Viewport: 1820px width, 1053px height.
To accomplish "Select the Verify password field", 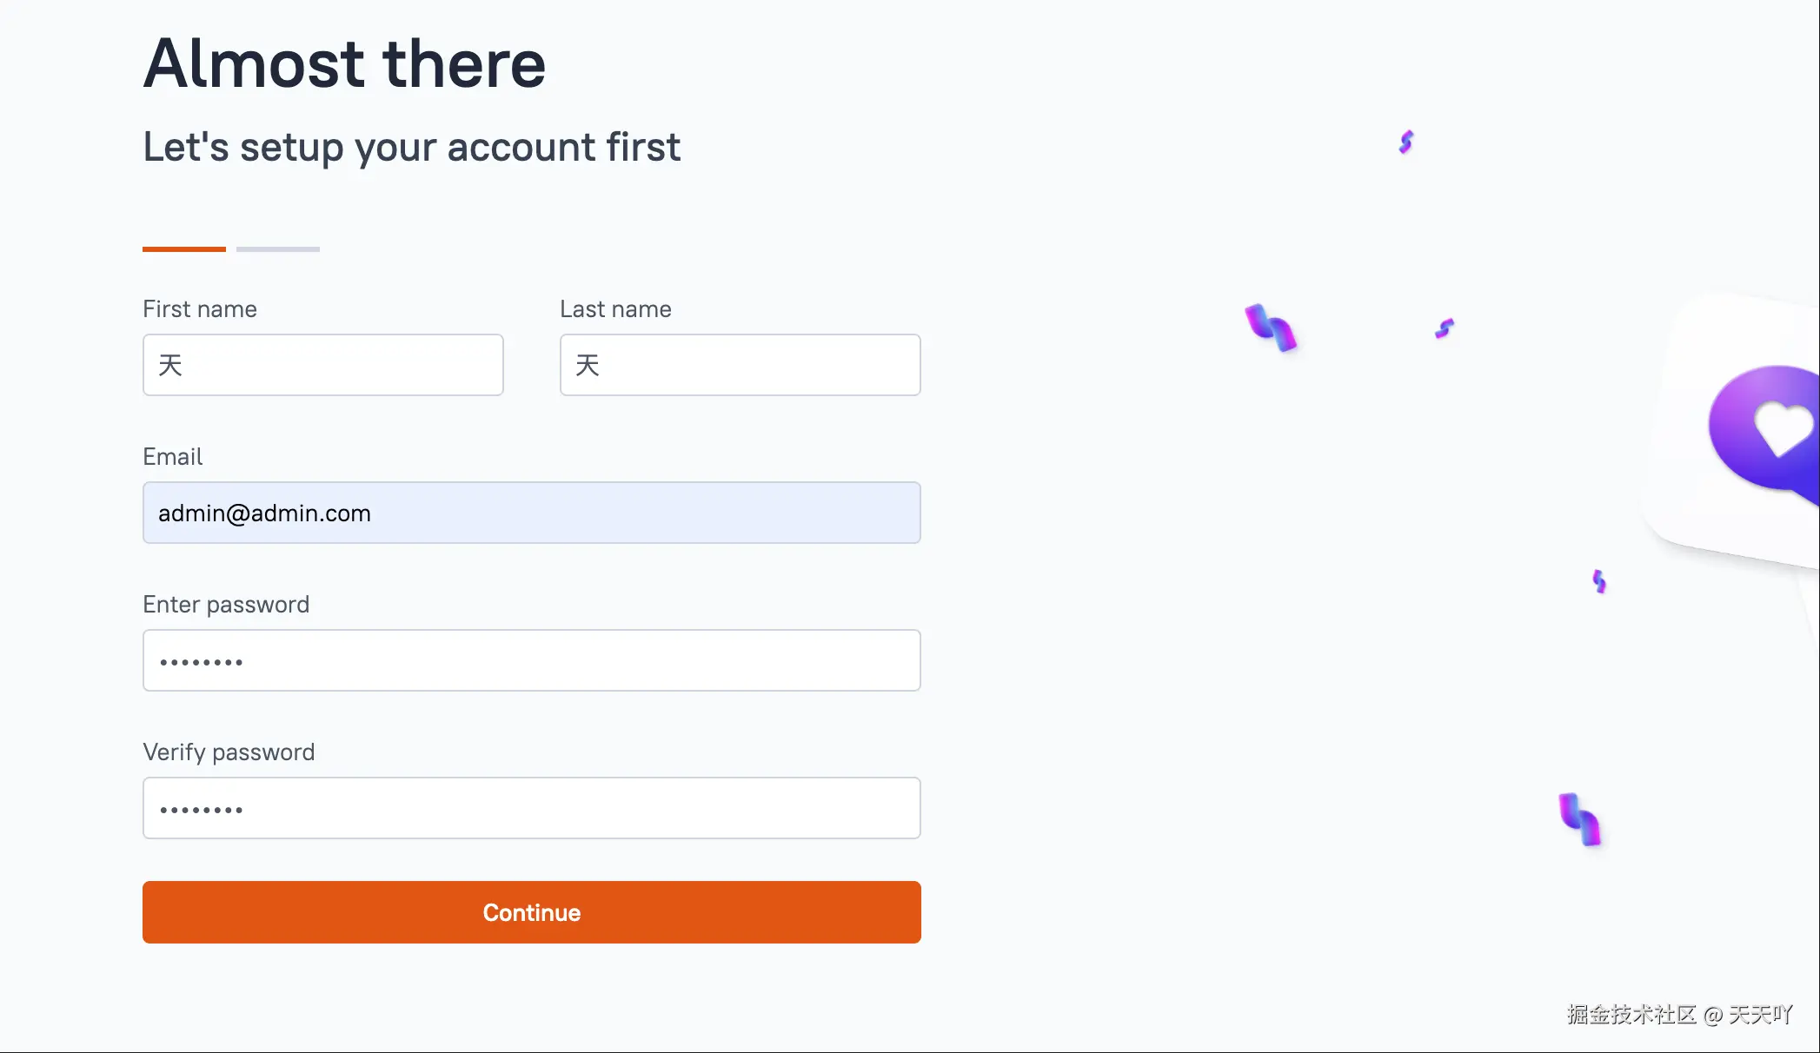I will (x=532, y=808).
